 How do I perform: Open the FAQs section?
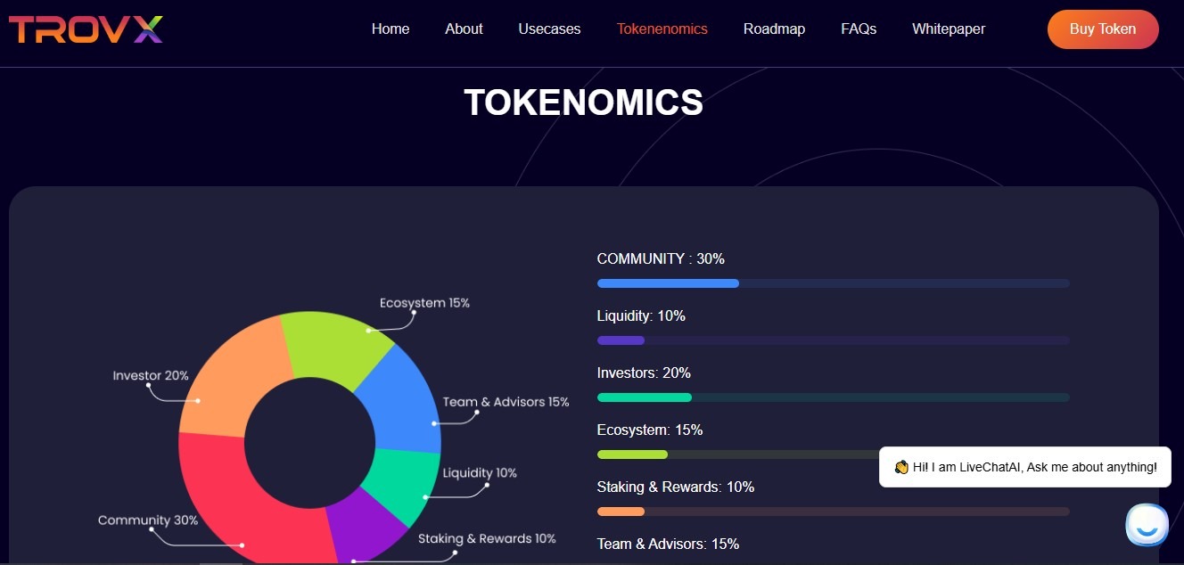coord(858,29)
